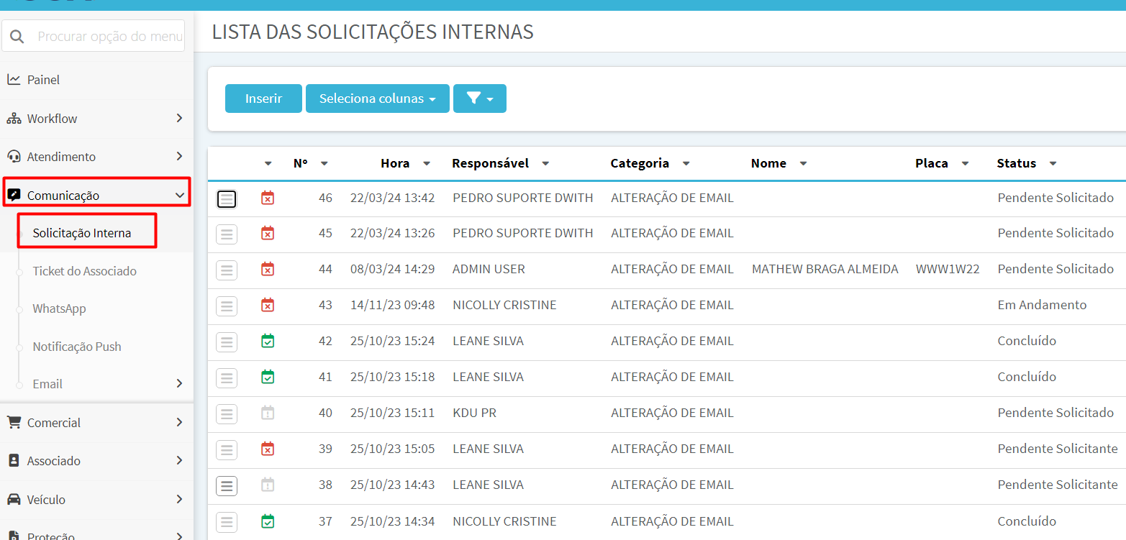Screen dimensions: 1126x540
Task: Open Ticket do Associado submenu item
Action: tap(84, 271)
